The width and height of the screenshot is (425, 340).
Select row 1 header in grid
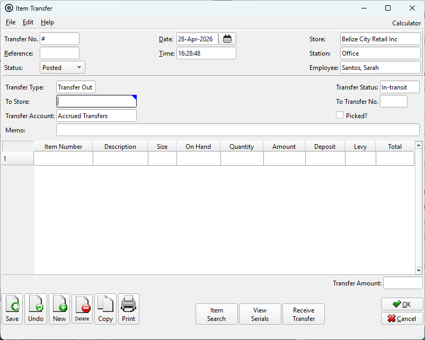(18, 158)
